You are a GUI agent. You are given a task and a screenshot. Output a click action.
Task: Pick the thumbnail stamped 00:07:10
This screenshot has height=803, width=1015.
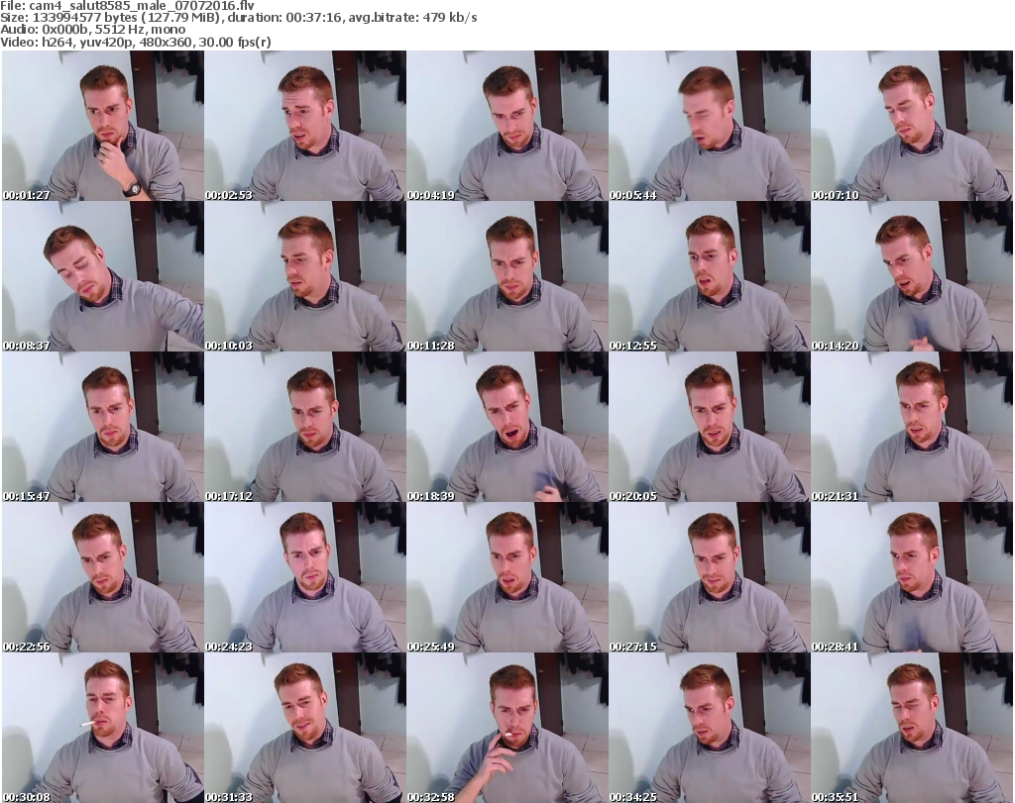pos(912,126)
